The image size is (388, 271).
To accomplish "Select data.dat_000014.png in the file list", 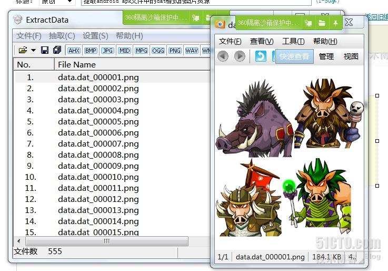I will pos(98,221).
